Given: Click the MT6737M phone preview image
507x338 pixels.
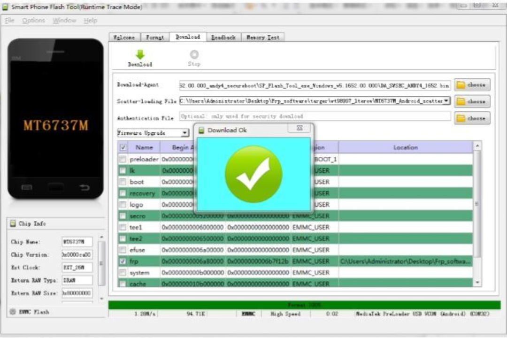Looking at the screenshot, I should [x=55, y=119].
